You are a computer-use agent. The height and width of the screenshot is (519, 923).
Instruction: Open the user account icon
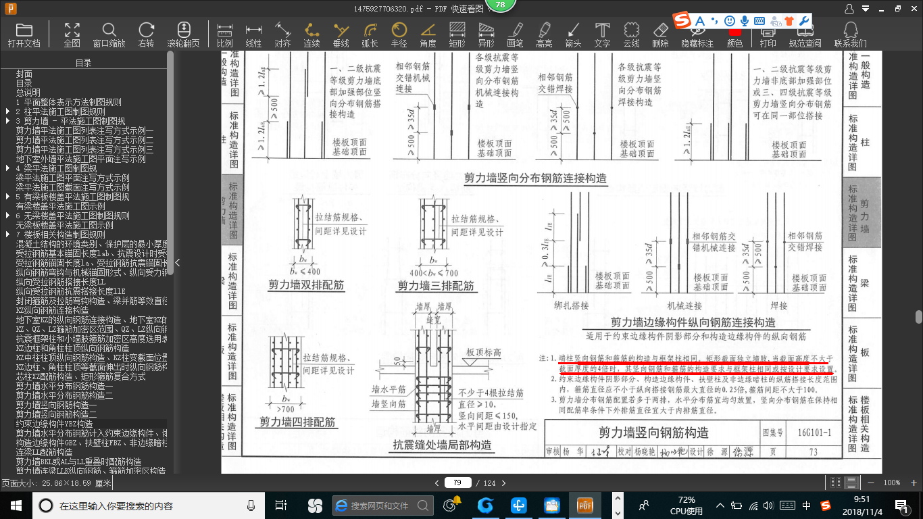coord(850,8)
